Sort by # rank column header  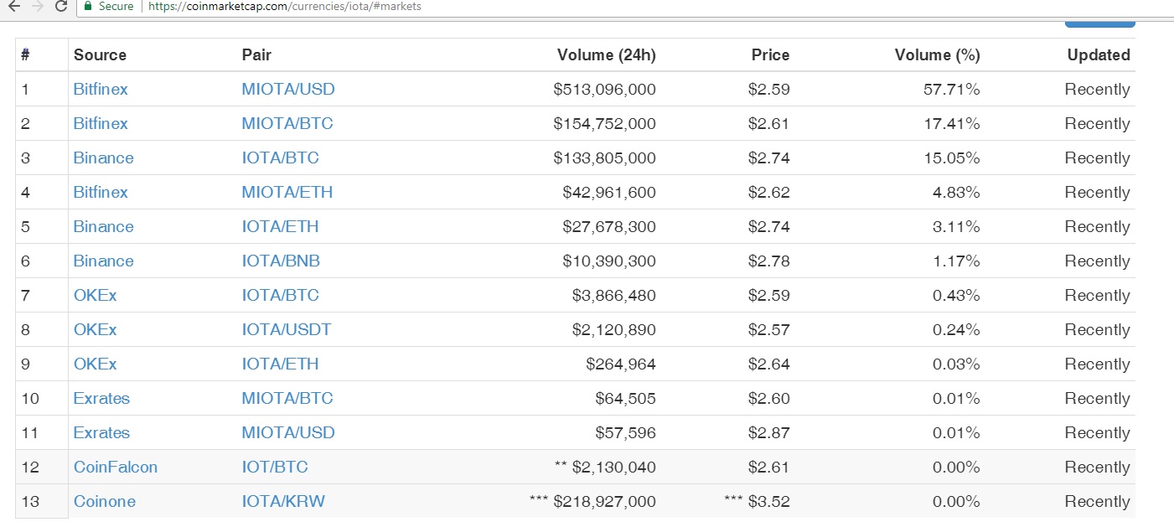25,55
